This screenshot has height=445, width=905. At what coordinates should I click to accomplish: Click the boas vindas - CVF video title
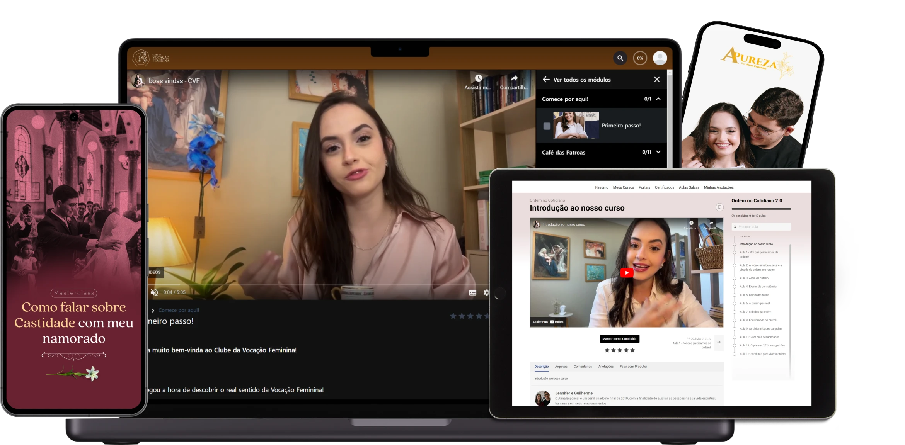(x=174, y=81)
